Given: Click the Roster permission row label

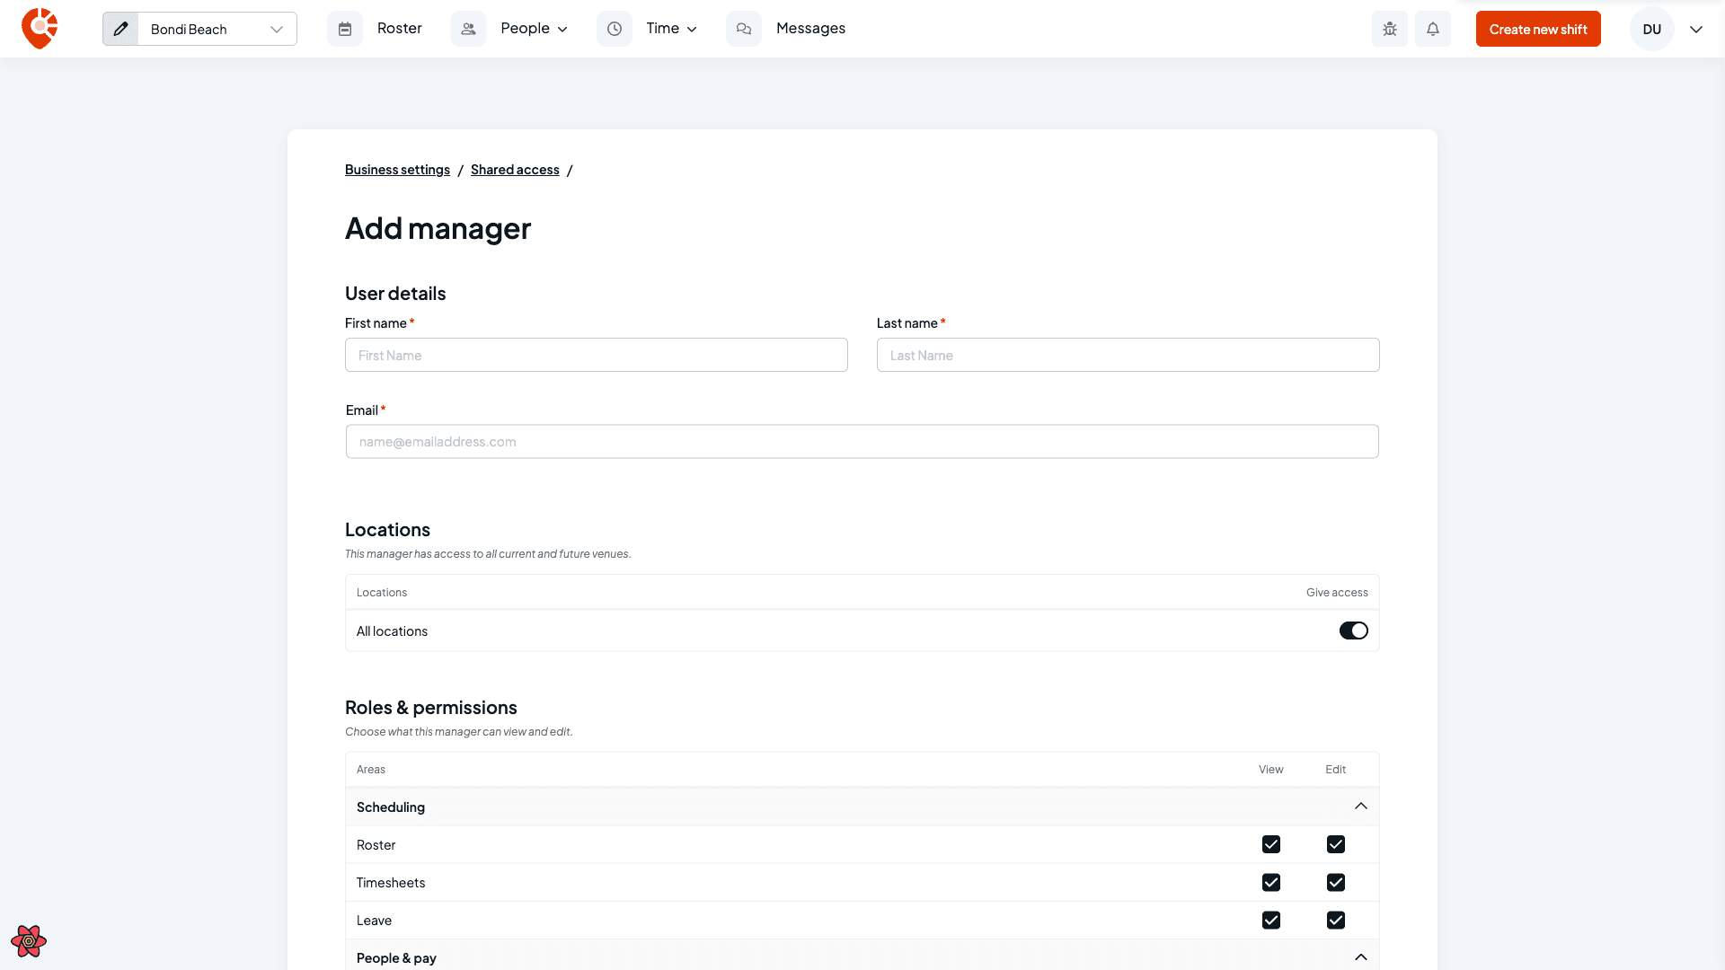Looking at the screenshot, I should point(376,845).
